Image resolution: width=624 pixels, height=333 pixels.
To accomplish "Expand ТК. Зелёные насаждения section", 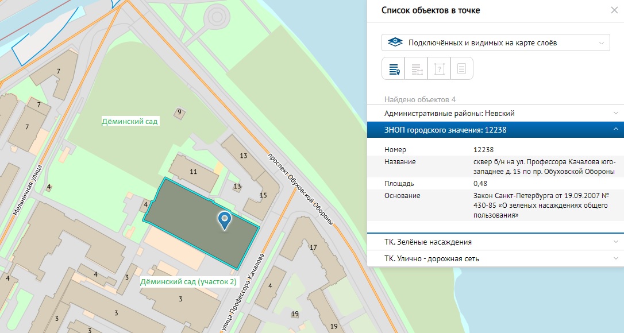I will [495, 242].
